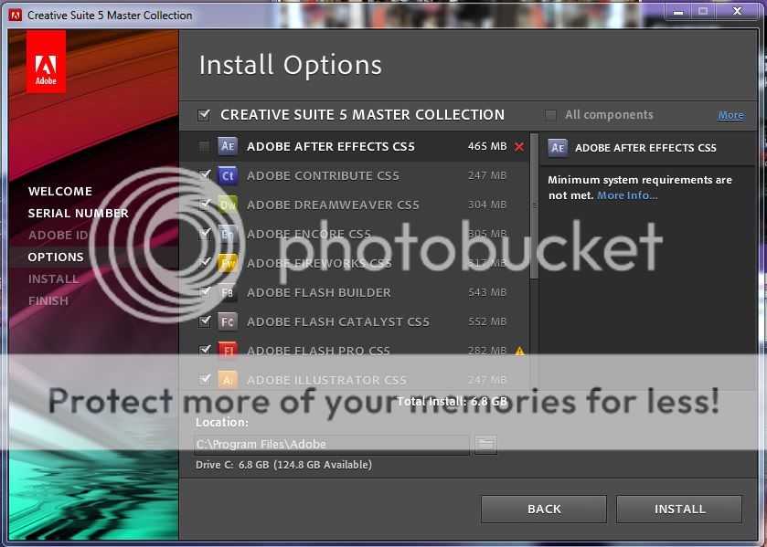Select the Adobe Dreamweaver CS5 name
The width and height of the screenshot is (767, 547).
333,205
